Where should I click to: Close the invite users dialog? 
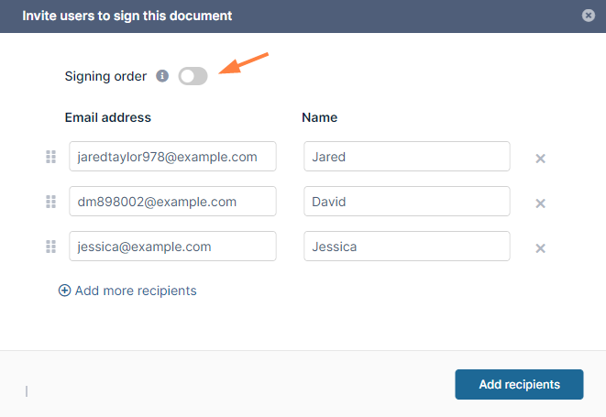588,16
